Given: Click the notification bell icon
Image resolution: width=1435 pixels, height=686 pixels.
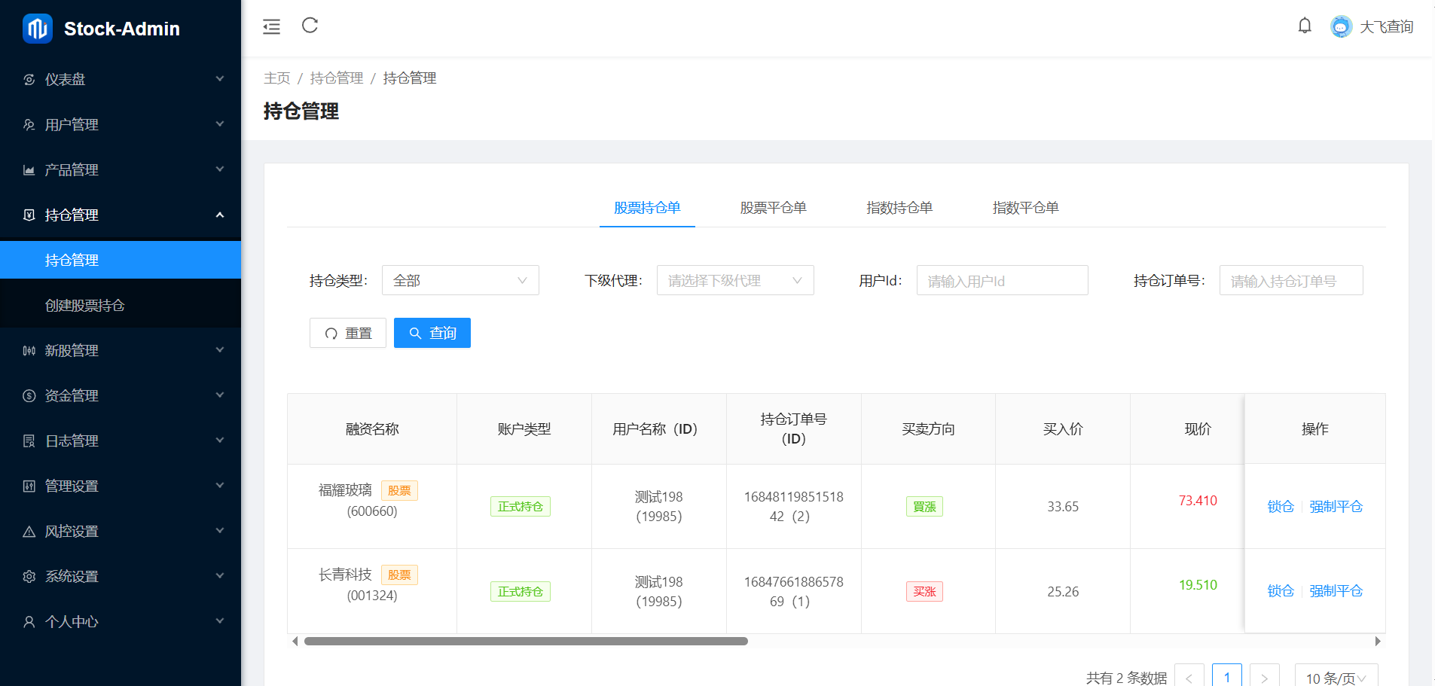Looking at the screenshot, I should (1305, 26).
